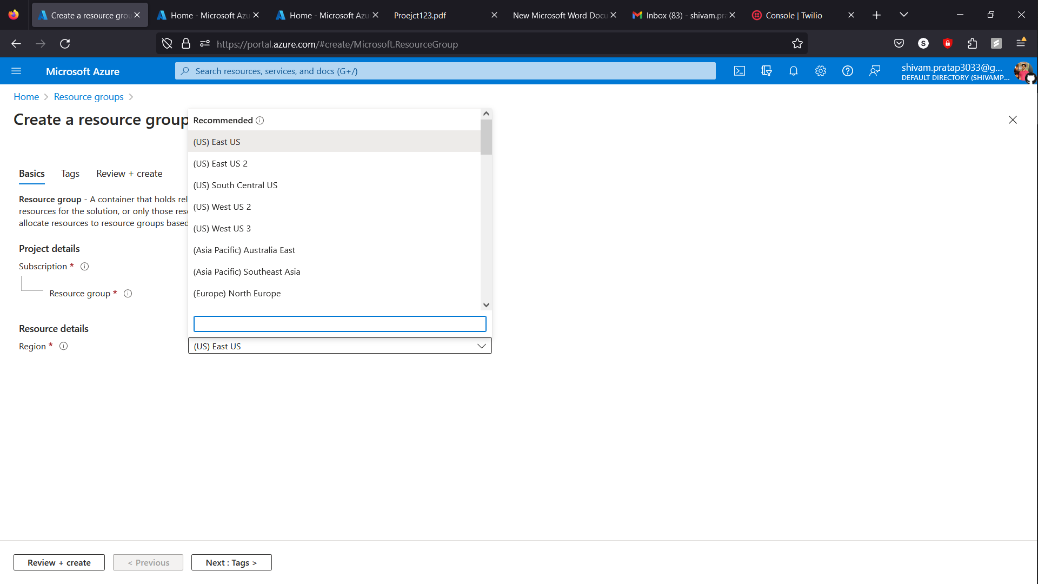Save the page to Pocket
This screenshot has width=1038, height=584.
[x=899, y=44]
